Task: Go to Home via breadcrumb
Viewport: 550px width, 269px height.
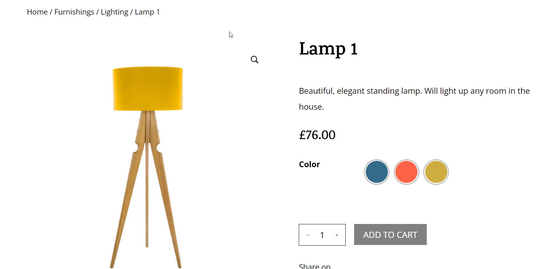Action: [x=37, y=12]
